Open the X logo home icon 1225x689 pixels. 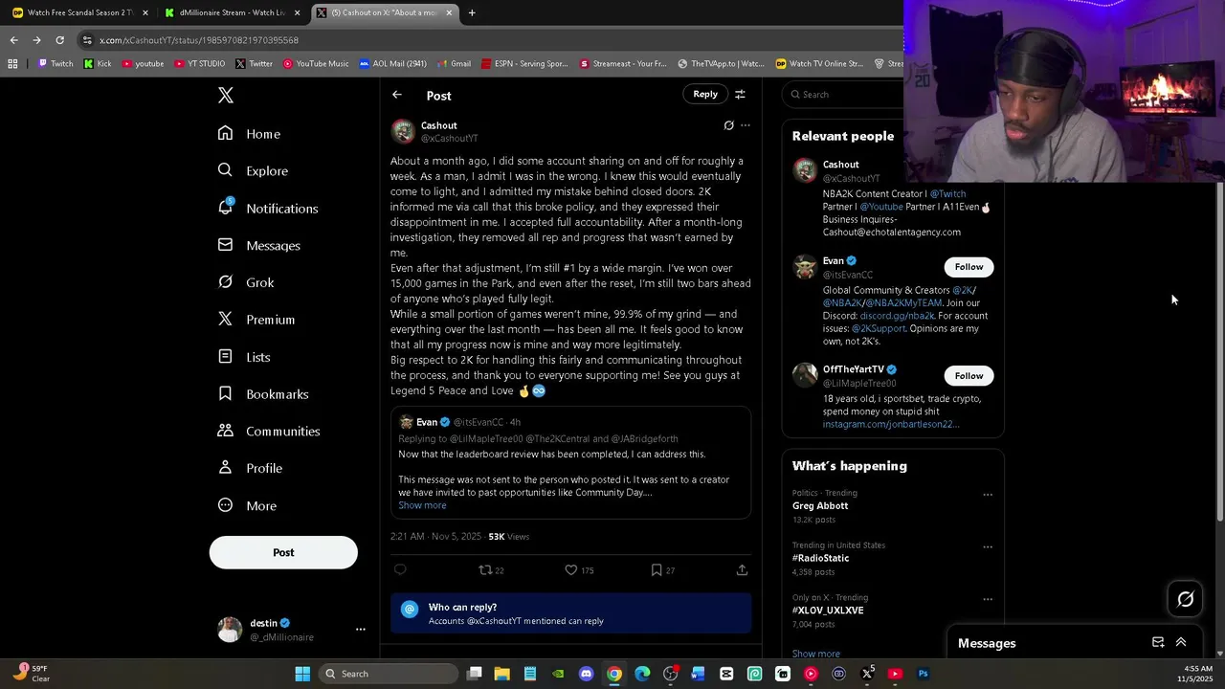225,95
